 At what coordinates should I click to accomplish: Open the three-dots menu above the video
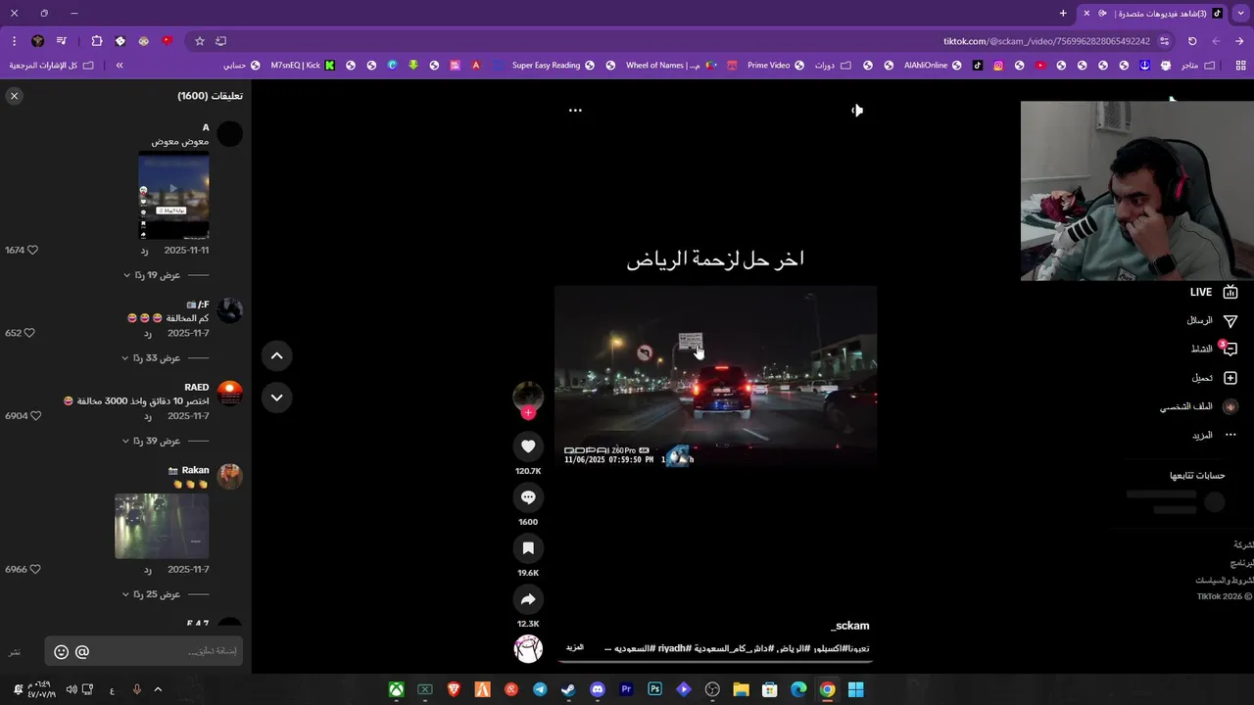click(575, 110)
